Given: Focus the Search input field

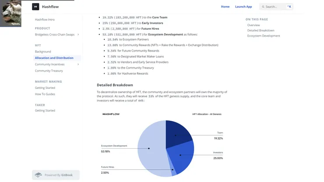Looking at the screenshot, I should [x=276, y=7].
